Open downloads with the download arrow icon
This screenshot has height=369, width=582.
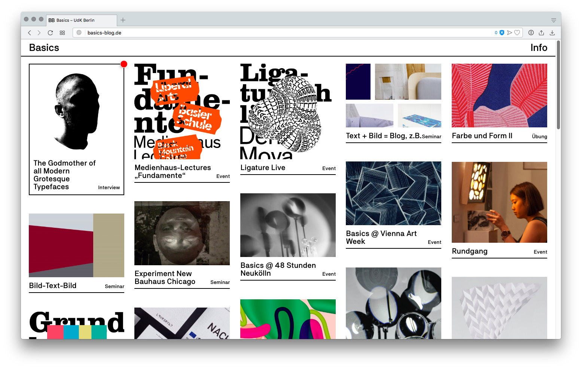pyautogui.click(x=552, y=33)
